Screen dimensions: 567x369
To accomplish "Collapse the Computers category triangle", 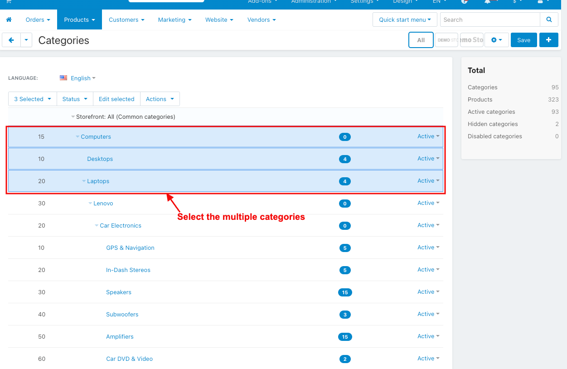I will click(78, 136).
